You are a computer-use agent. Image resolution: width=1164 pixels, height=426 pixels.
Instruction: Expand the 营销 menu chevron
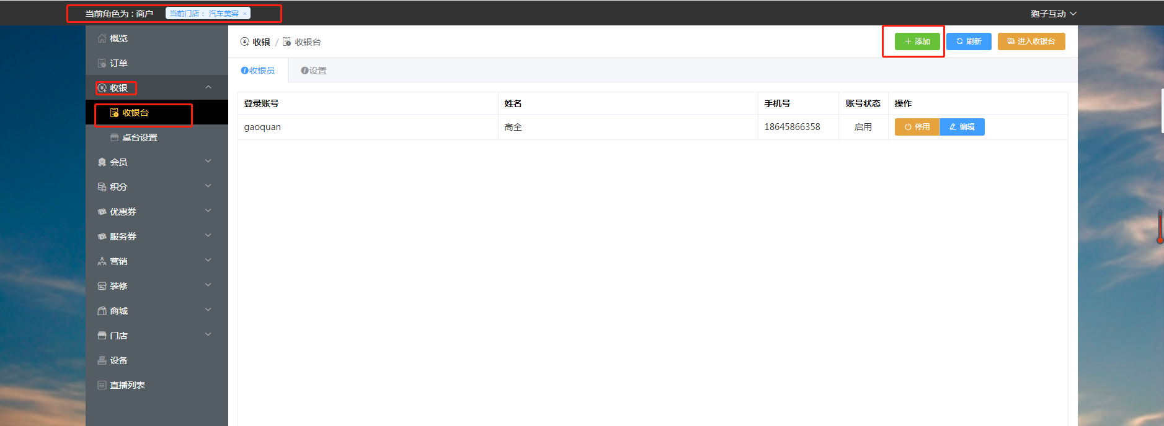[x=208, y=261]
